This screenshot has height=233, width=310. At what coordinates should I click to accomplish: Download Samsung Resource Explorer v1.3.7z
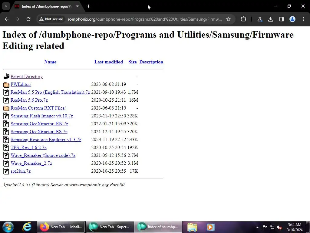click(46, 140)
